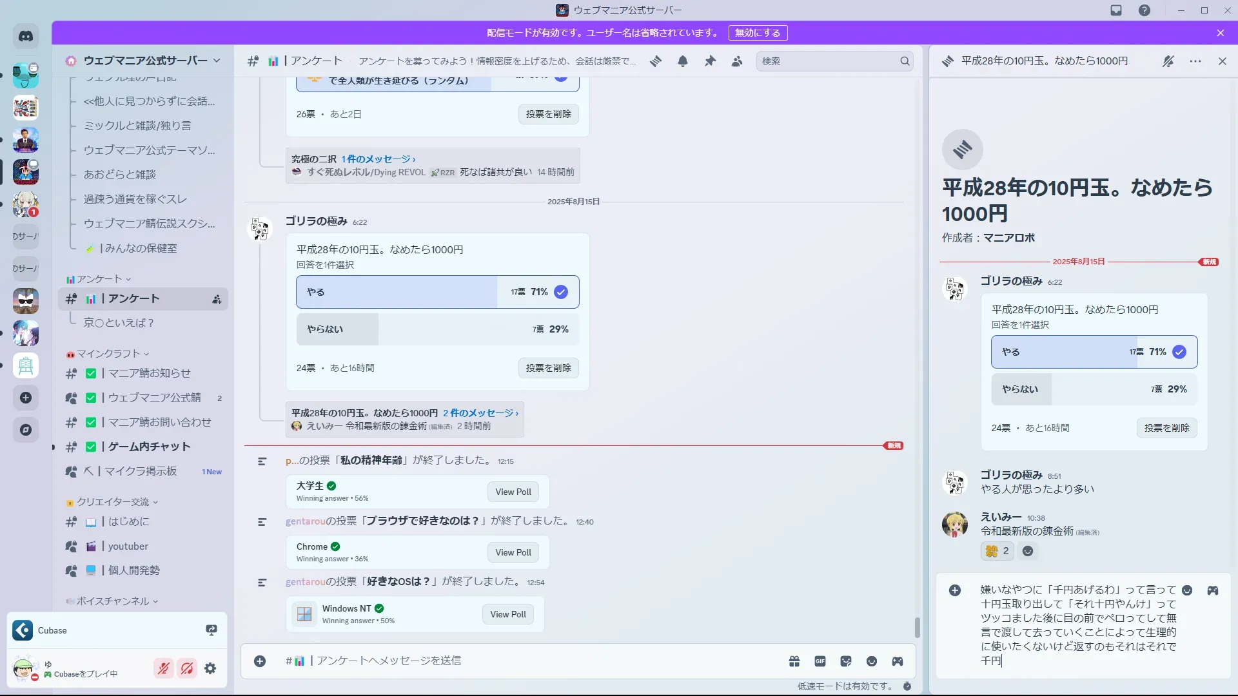The image size is (1238, 696).
Task: Open the pinned messages pin icon
Action: (x=710, y=61)
